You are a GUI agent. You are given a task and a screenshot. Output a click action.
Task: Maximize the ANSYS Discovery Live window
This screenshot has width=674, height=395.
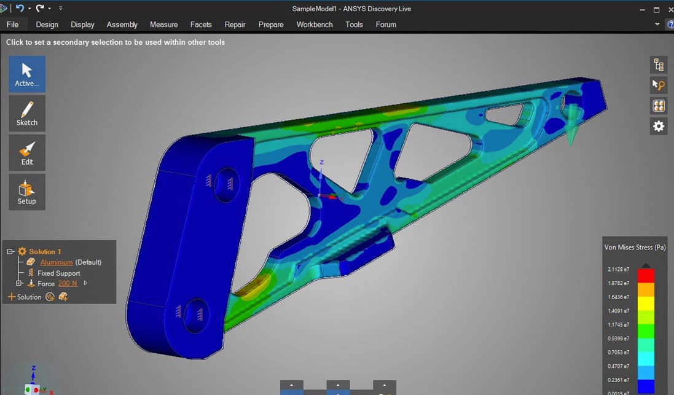click(656, 9)
